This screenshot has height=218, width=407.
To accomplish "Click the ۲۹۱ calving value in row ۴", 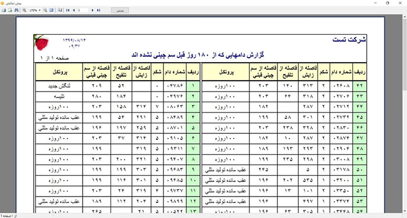I will point(141,117).
